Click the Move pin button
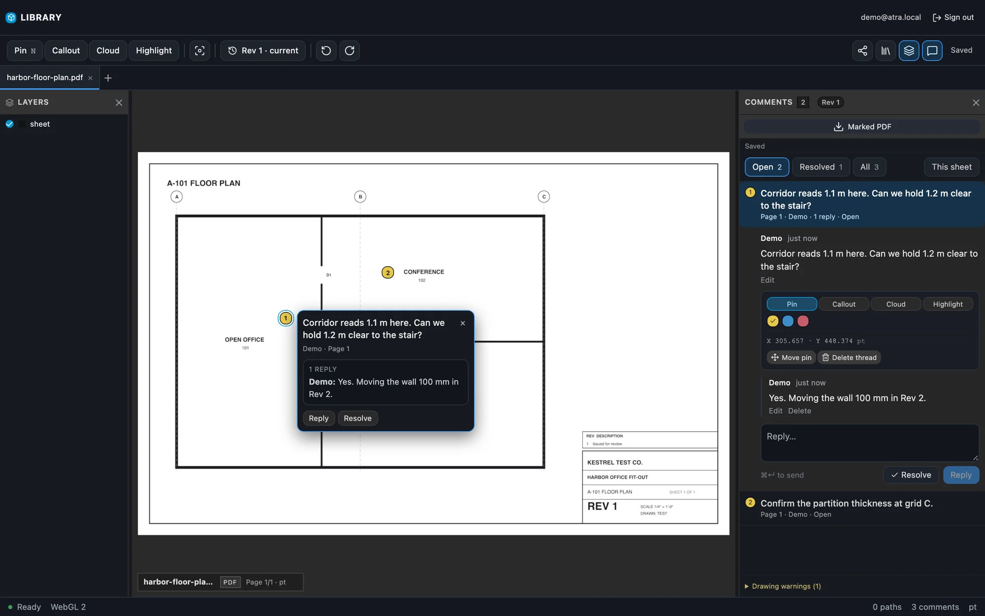 tap(791, 358)
